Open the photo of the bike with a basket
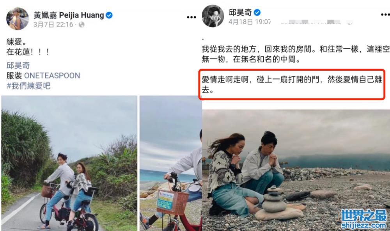Viewport: 390px width, 231px height. tap(171, 163)
